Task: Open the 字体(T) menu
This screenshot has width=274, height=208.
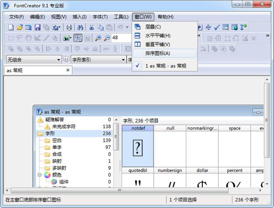Action: point(100,17)
